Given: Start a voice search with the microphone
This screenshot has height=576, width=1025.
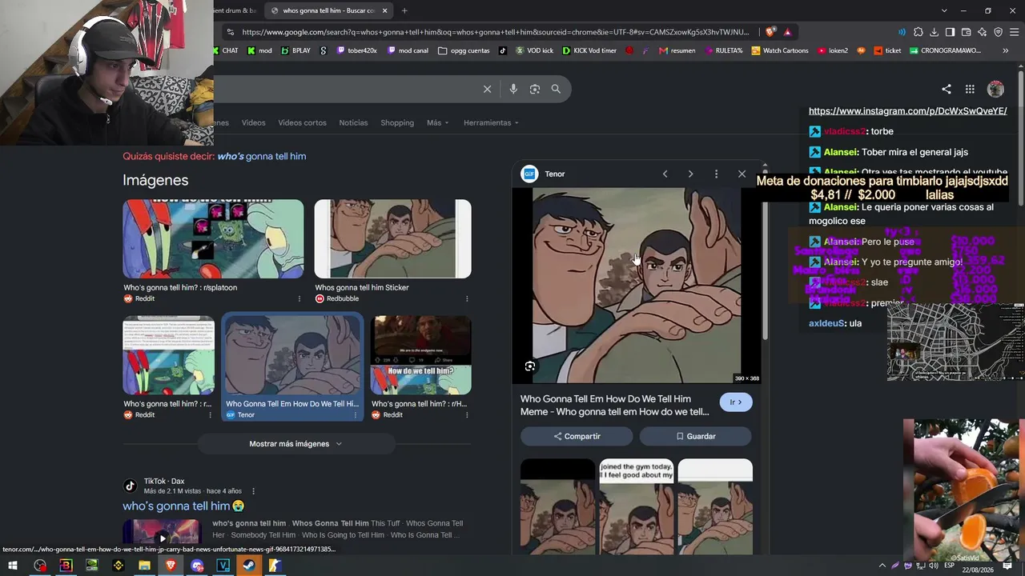Looking at the screenshot, I should coord(513,89).
